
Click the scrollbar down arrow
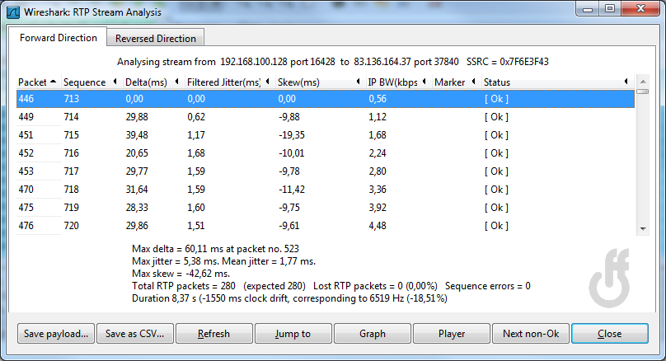click(x=643, y=229)
